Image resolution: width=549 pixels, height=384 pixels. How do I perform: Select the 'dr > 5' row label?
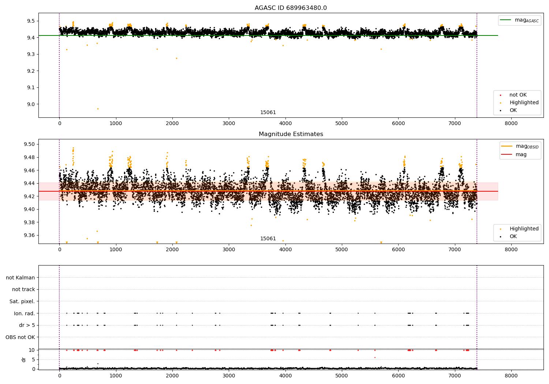tap(27, 325)
